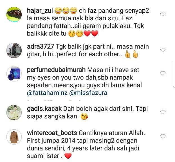Open the @missfazura mention link
This screenshot has width=175, height=162.
tap(88, 93)
